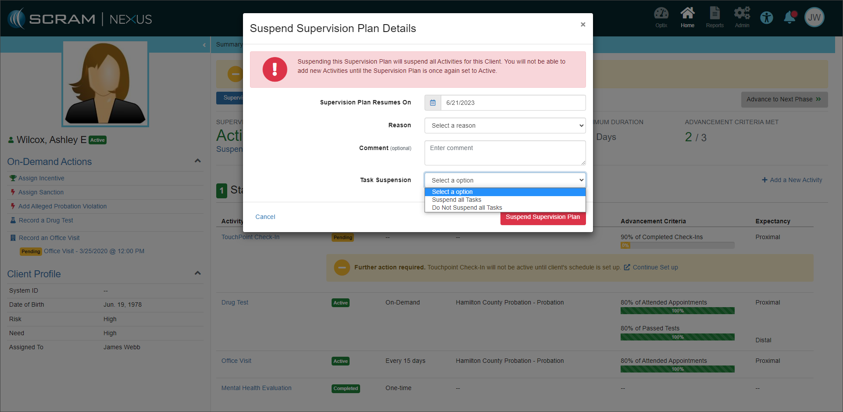Click the Enter comment text area
The height and width of the screenshot is (412, 843).
tap(505, 153)
